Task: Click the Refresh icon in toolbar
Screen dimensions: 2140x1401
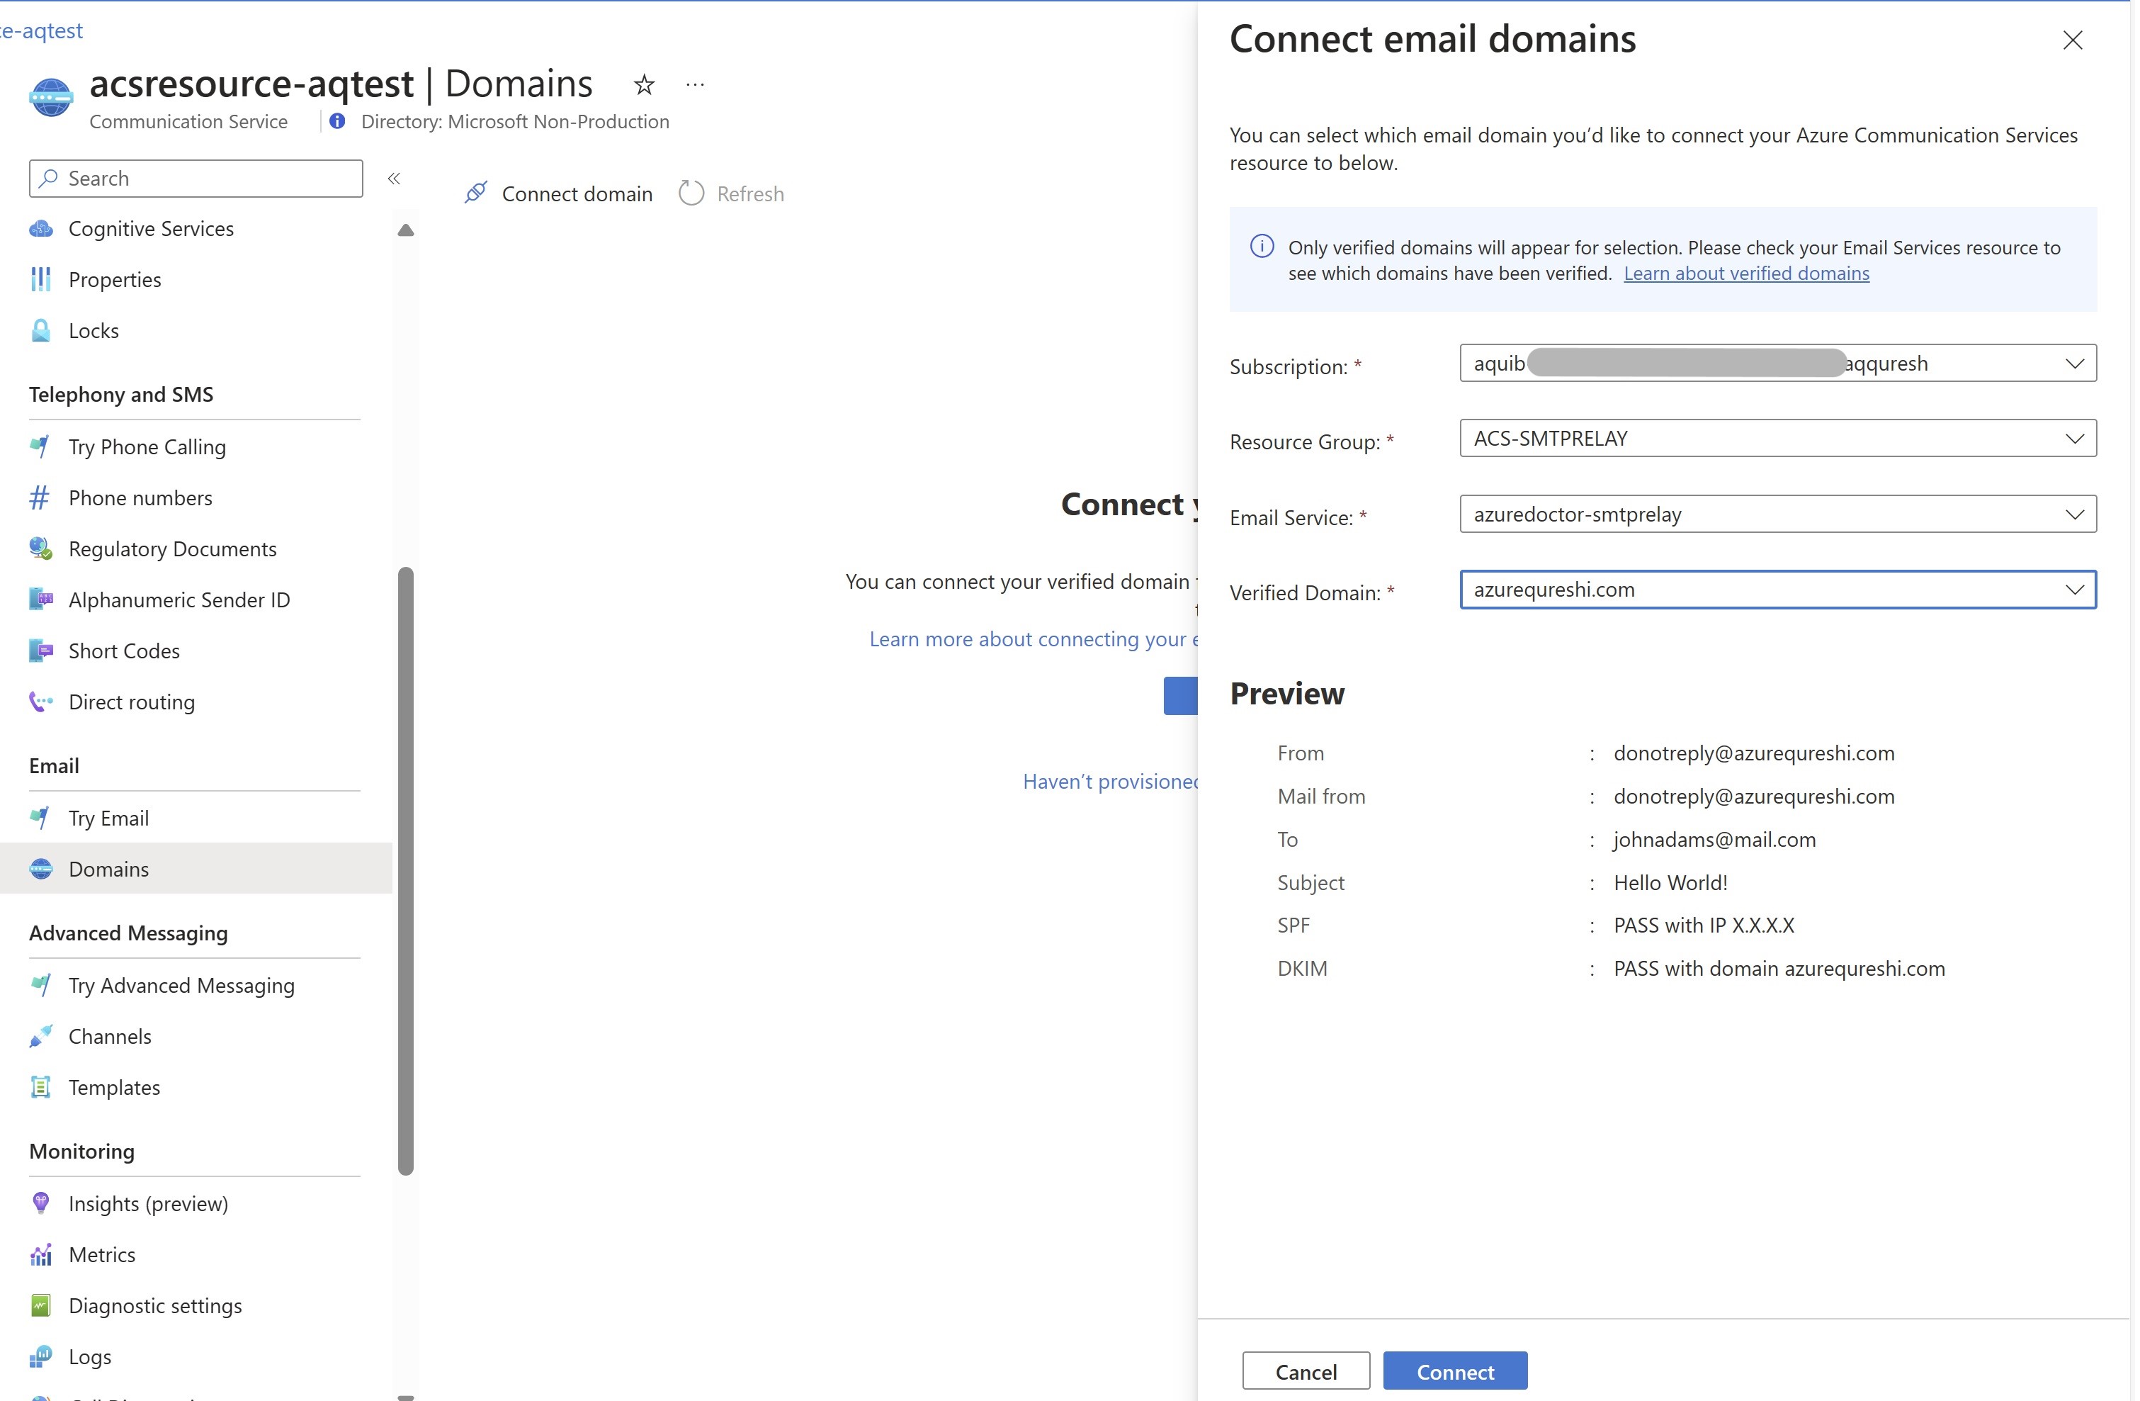Action: (x=691, y=193)
